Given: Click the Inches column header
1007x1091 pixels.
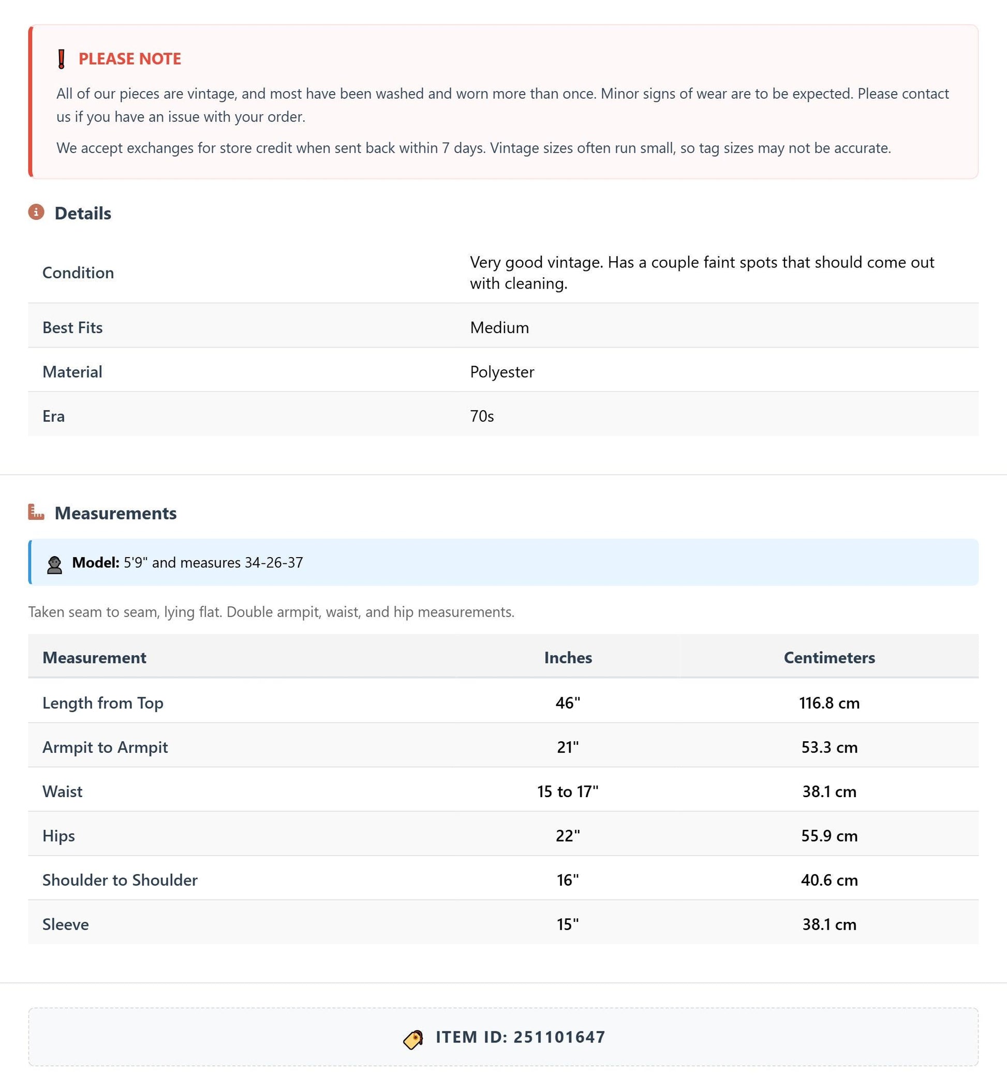Looking at the screenshot, I should pyautogui.click(x=568, y=657).
